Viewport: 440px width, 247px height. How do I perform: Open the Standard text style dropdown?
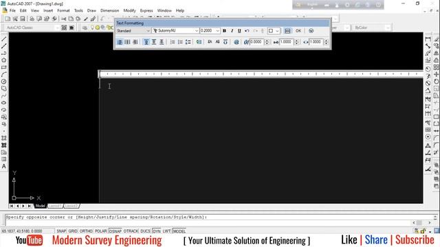pos(133,31)
